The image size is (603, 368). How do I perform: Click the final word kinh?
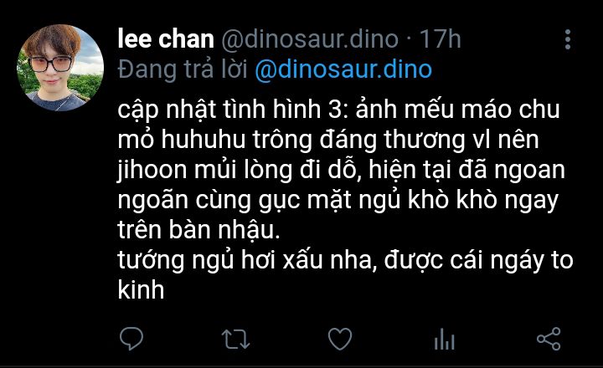pyautogui.click(x=141, y=289)
